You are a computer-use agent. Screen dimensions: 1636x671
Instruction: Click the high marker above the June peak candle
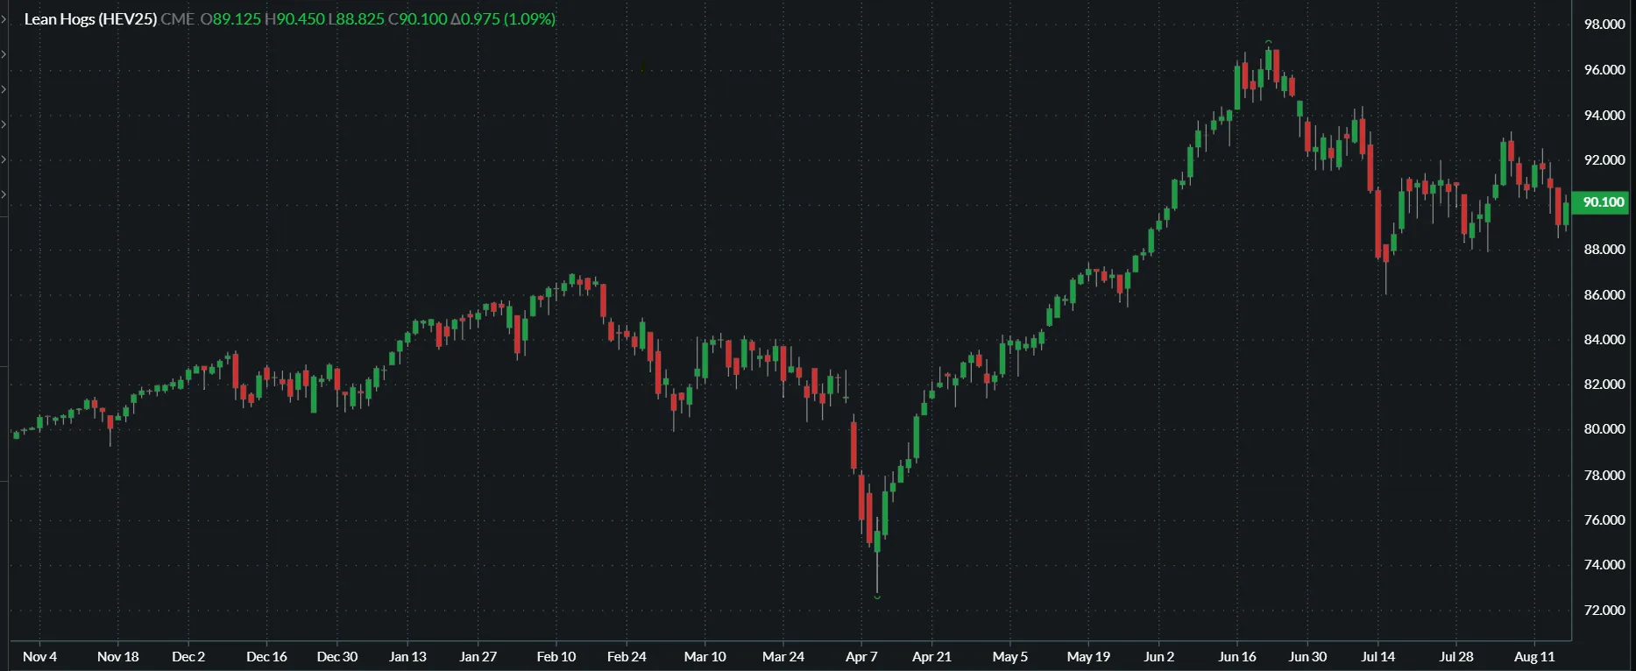pos(1268,42)
